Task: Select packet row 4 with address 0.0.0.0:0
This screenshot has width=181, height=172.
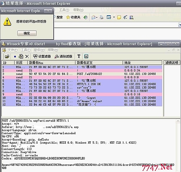Action: [x=82, y=77]
